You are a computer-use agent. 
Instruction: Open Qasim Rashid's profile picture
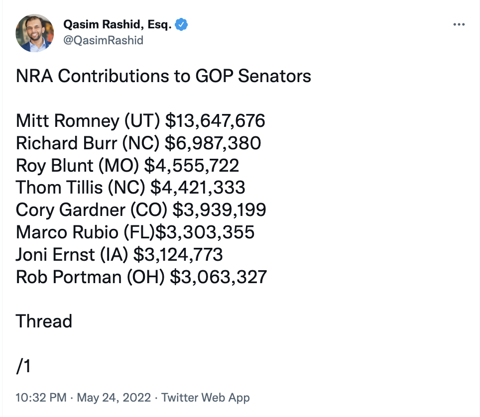(35, 33)
